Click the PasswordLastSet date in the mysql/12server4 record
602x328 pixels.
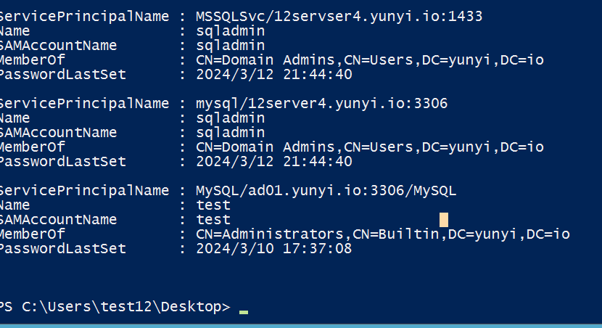tap(274, 161)
